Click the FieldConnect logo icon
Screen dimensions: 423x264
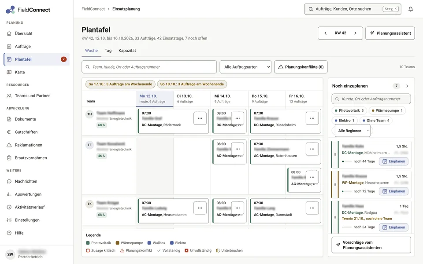(x=10, y=10)
